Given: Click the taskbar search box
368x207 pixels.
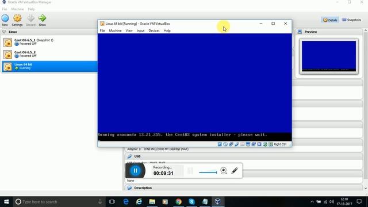Looking at the screenshot, I should click(x=59, y=202).
